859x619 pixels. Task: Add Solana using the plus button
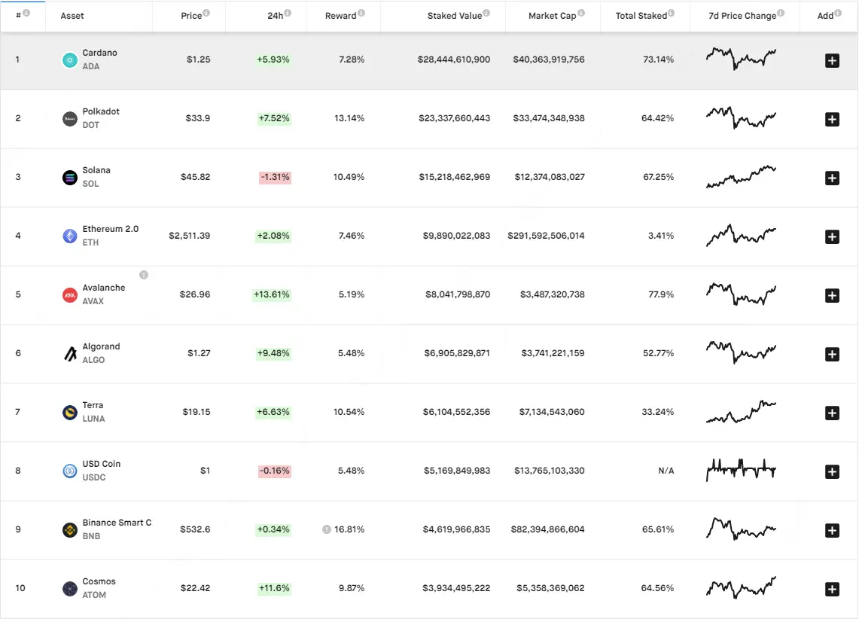pos(832,178)
